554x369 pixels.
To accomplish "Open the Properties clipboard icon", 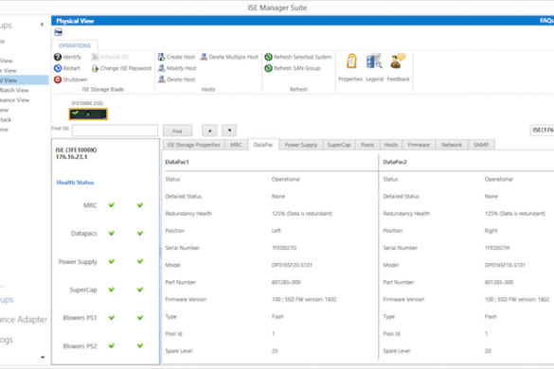I will point(351,61).
